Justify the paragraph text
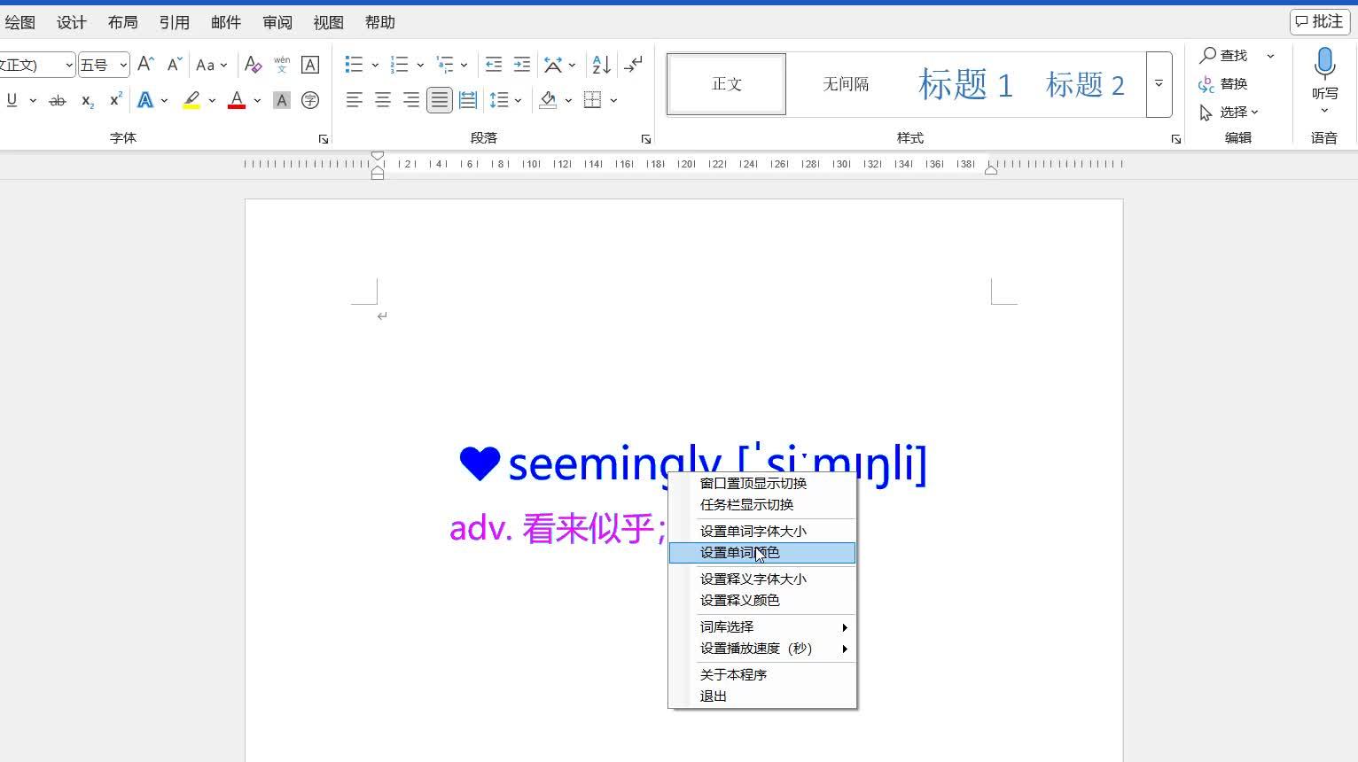1358x762 pixels. tap(440, 100)
